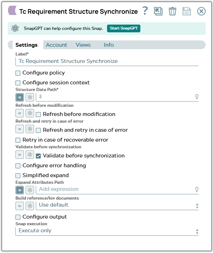Switch to the Settings tab
The height and width of the screenshot is (253, 213).
tap(26, 45)
